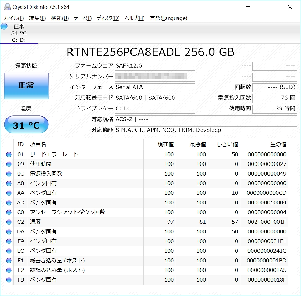Click the SATA/600 transfer mode field
Image resolution: width=301 pixels, height=296 pixels.
coord(155,98)
